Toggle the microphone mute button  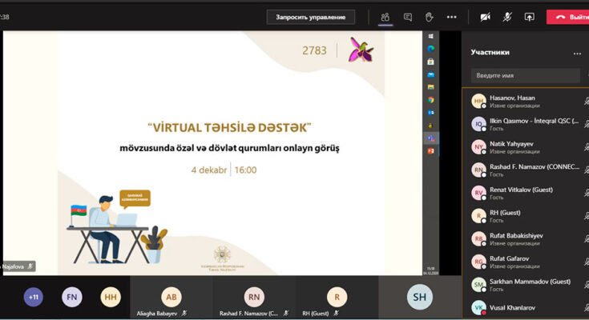[x=507, y=17]
